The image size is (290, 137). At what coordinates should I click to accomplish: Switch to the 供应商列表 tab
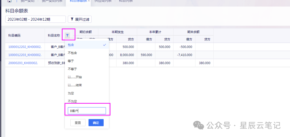tap(103, 1)
